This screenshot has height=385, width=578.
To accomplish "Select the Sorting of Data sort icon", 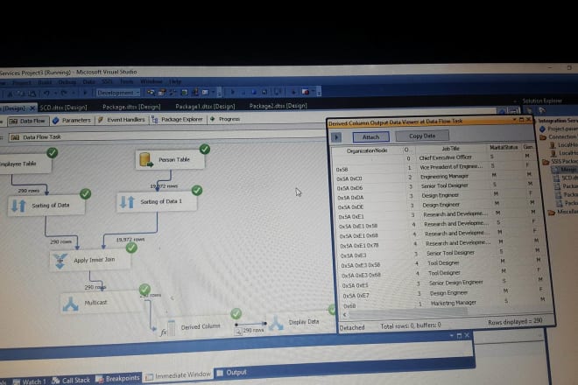I will (x=18, y=206).
